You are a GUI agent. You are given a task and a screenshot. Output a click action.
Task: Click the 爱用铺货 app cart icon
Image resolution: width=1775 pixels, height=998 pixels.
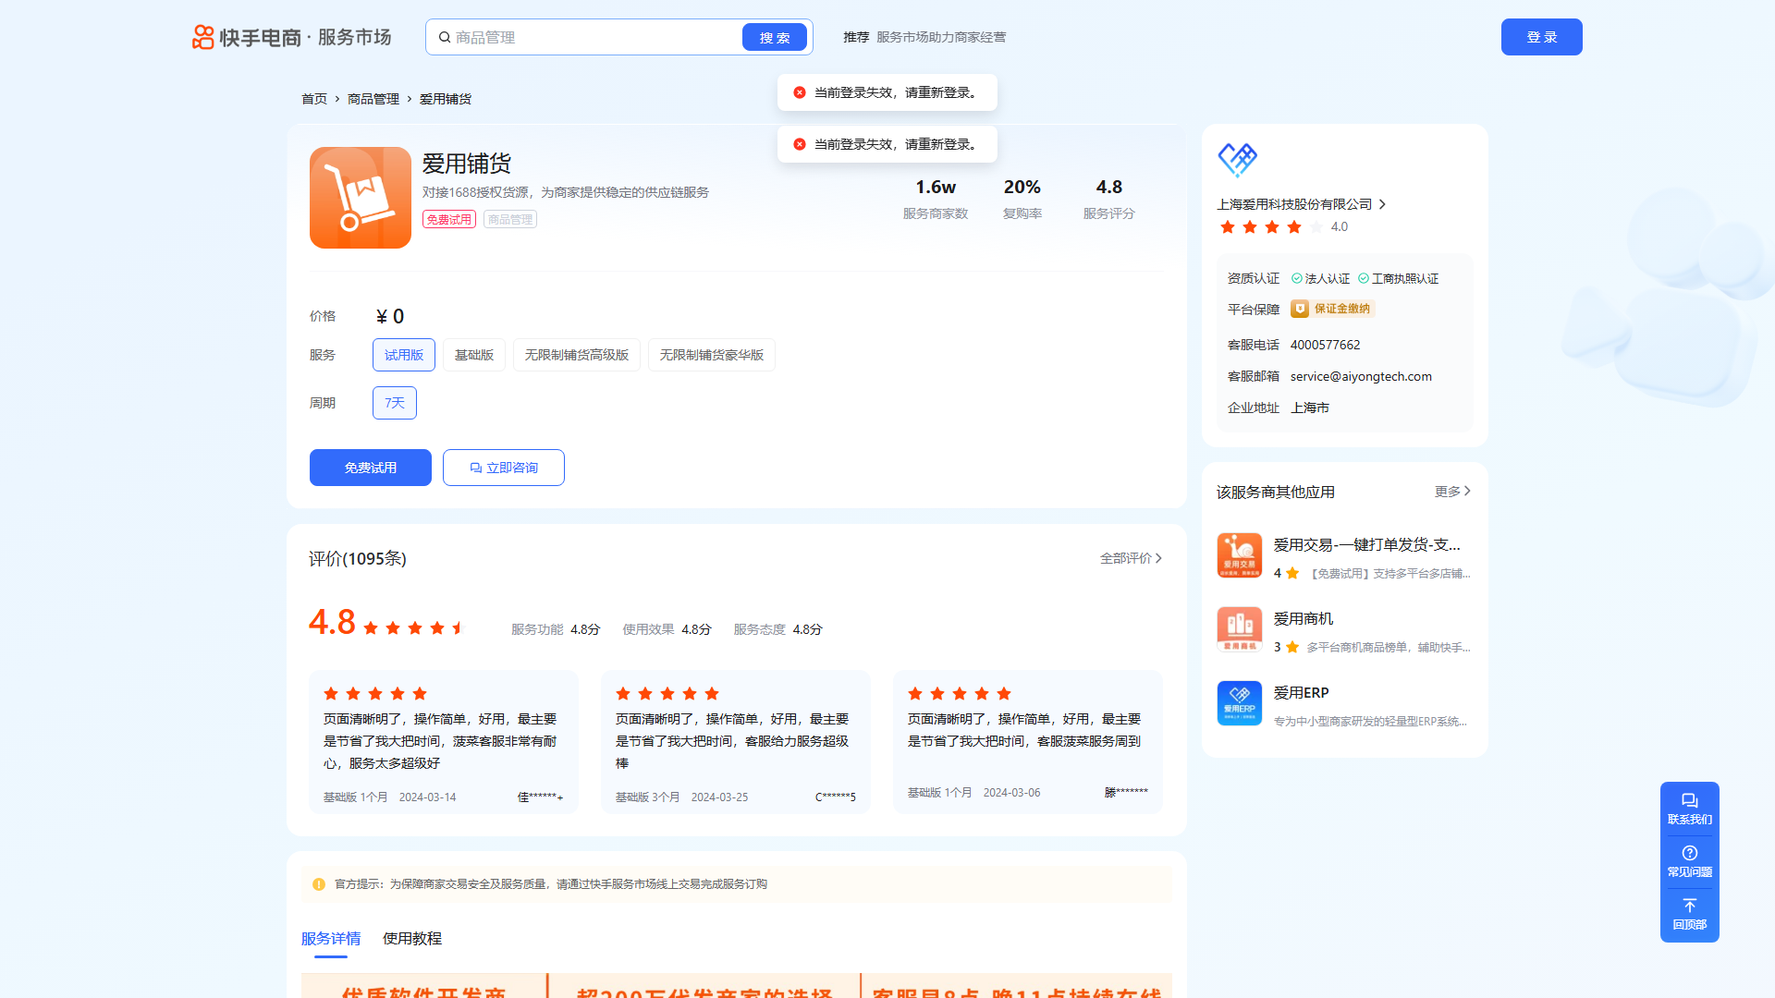pos(361,198)
